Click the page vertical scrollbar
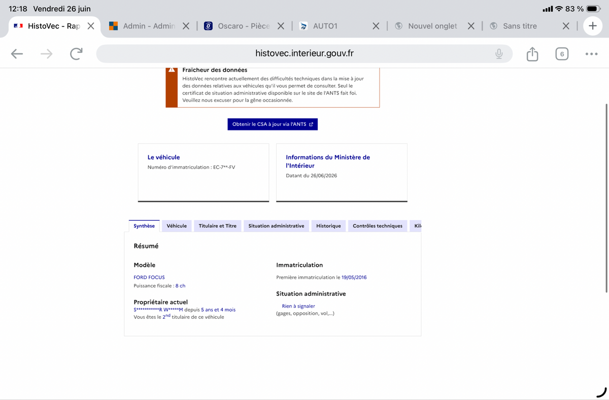Screen dimensions: 609x400 point(607,198)
